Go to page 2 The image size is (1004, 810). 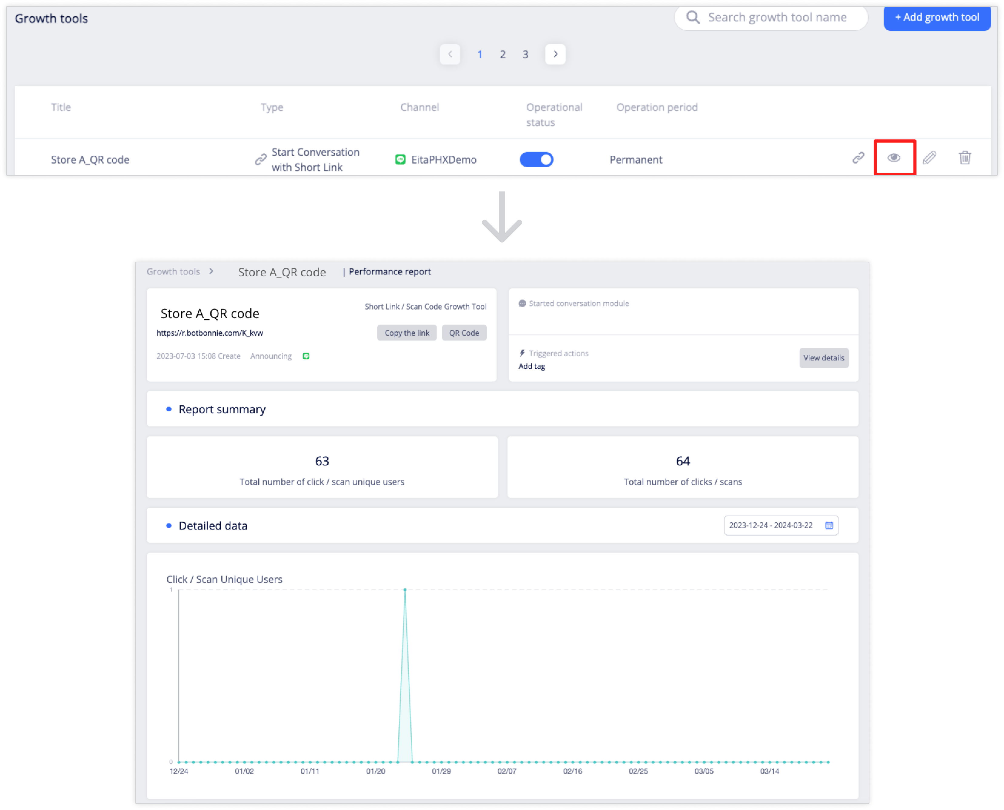(503, 55)
